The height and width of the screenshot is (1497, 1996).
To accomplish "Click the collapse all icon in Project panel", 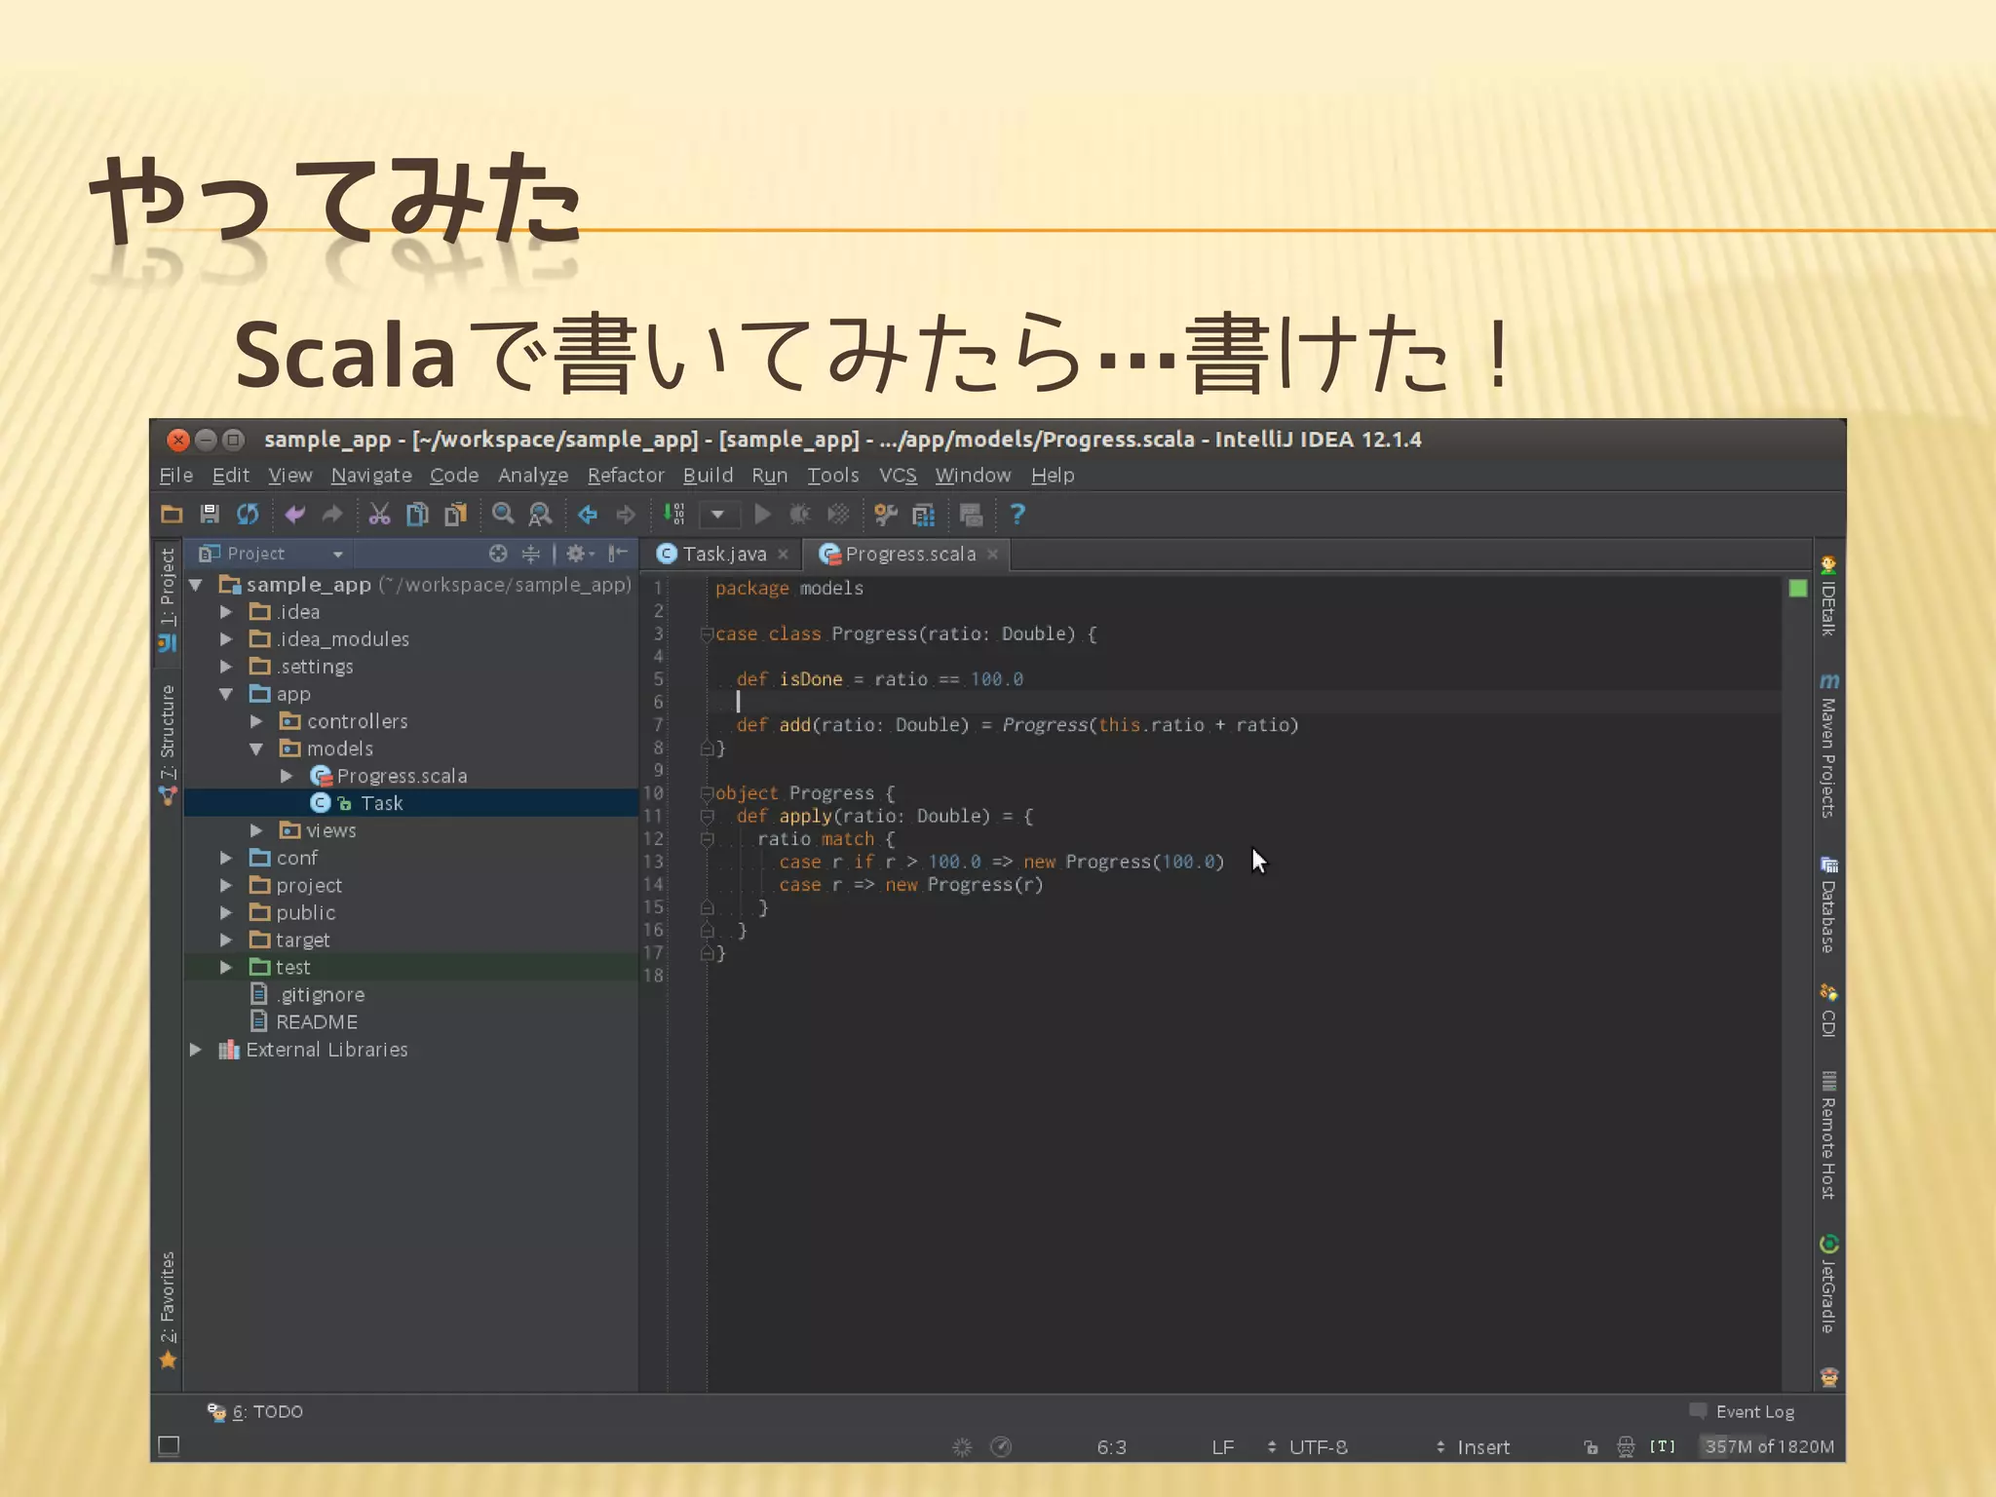I will (531, 554).
